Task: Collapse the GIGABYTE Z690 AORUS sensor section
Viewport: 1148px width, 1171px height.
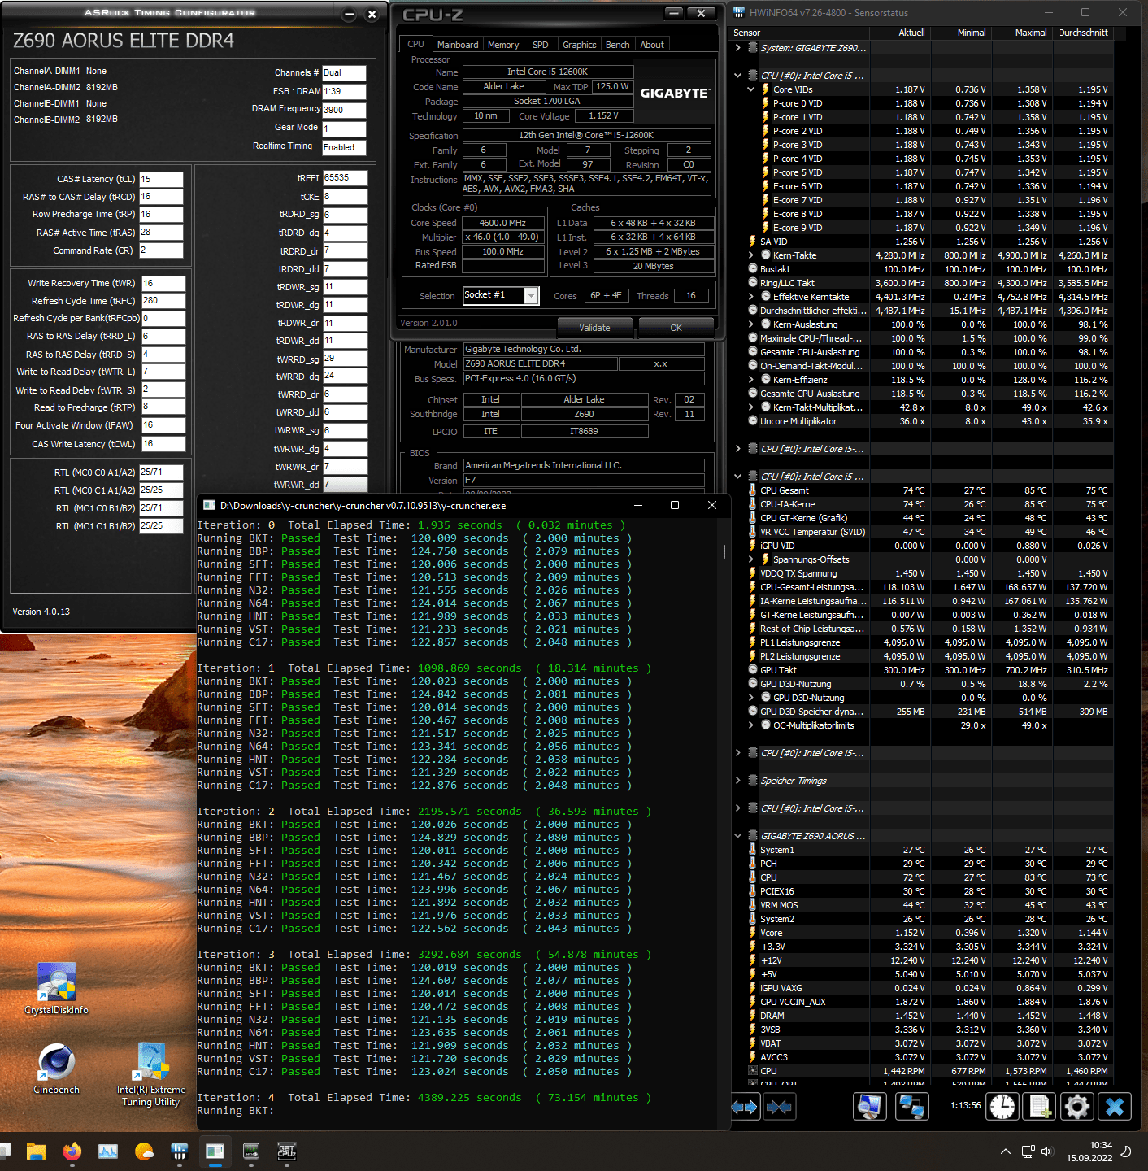Action: point(737,836)
